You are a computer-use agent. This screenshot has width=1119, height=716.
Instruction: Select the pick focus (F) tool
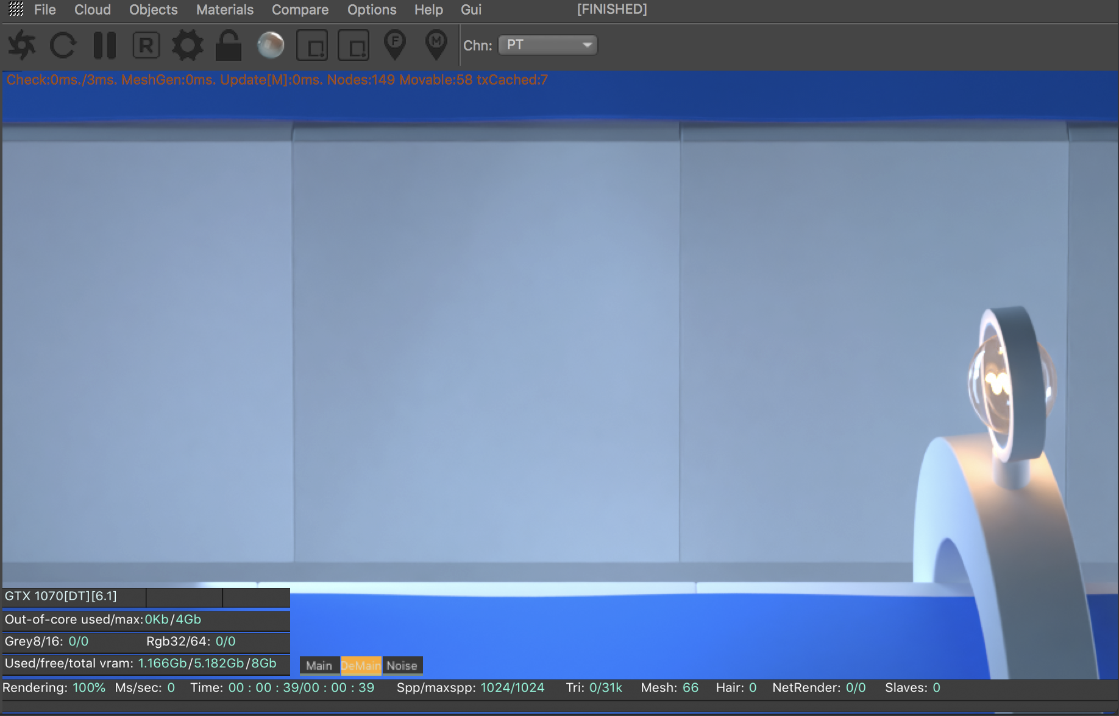[x=395, y=46]
